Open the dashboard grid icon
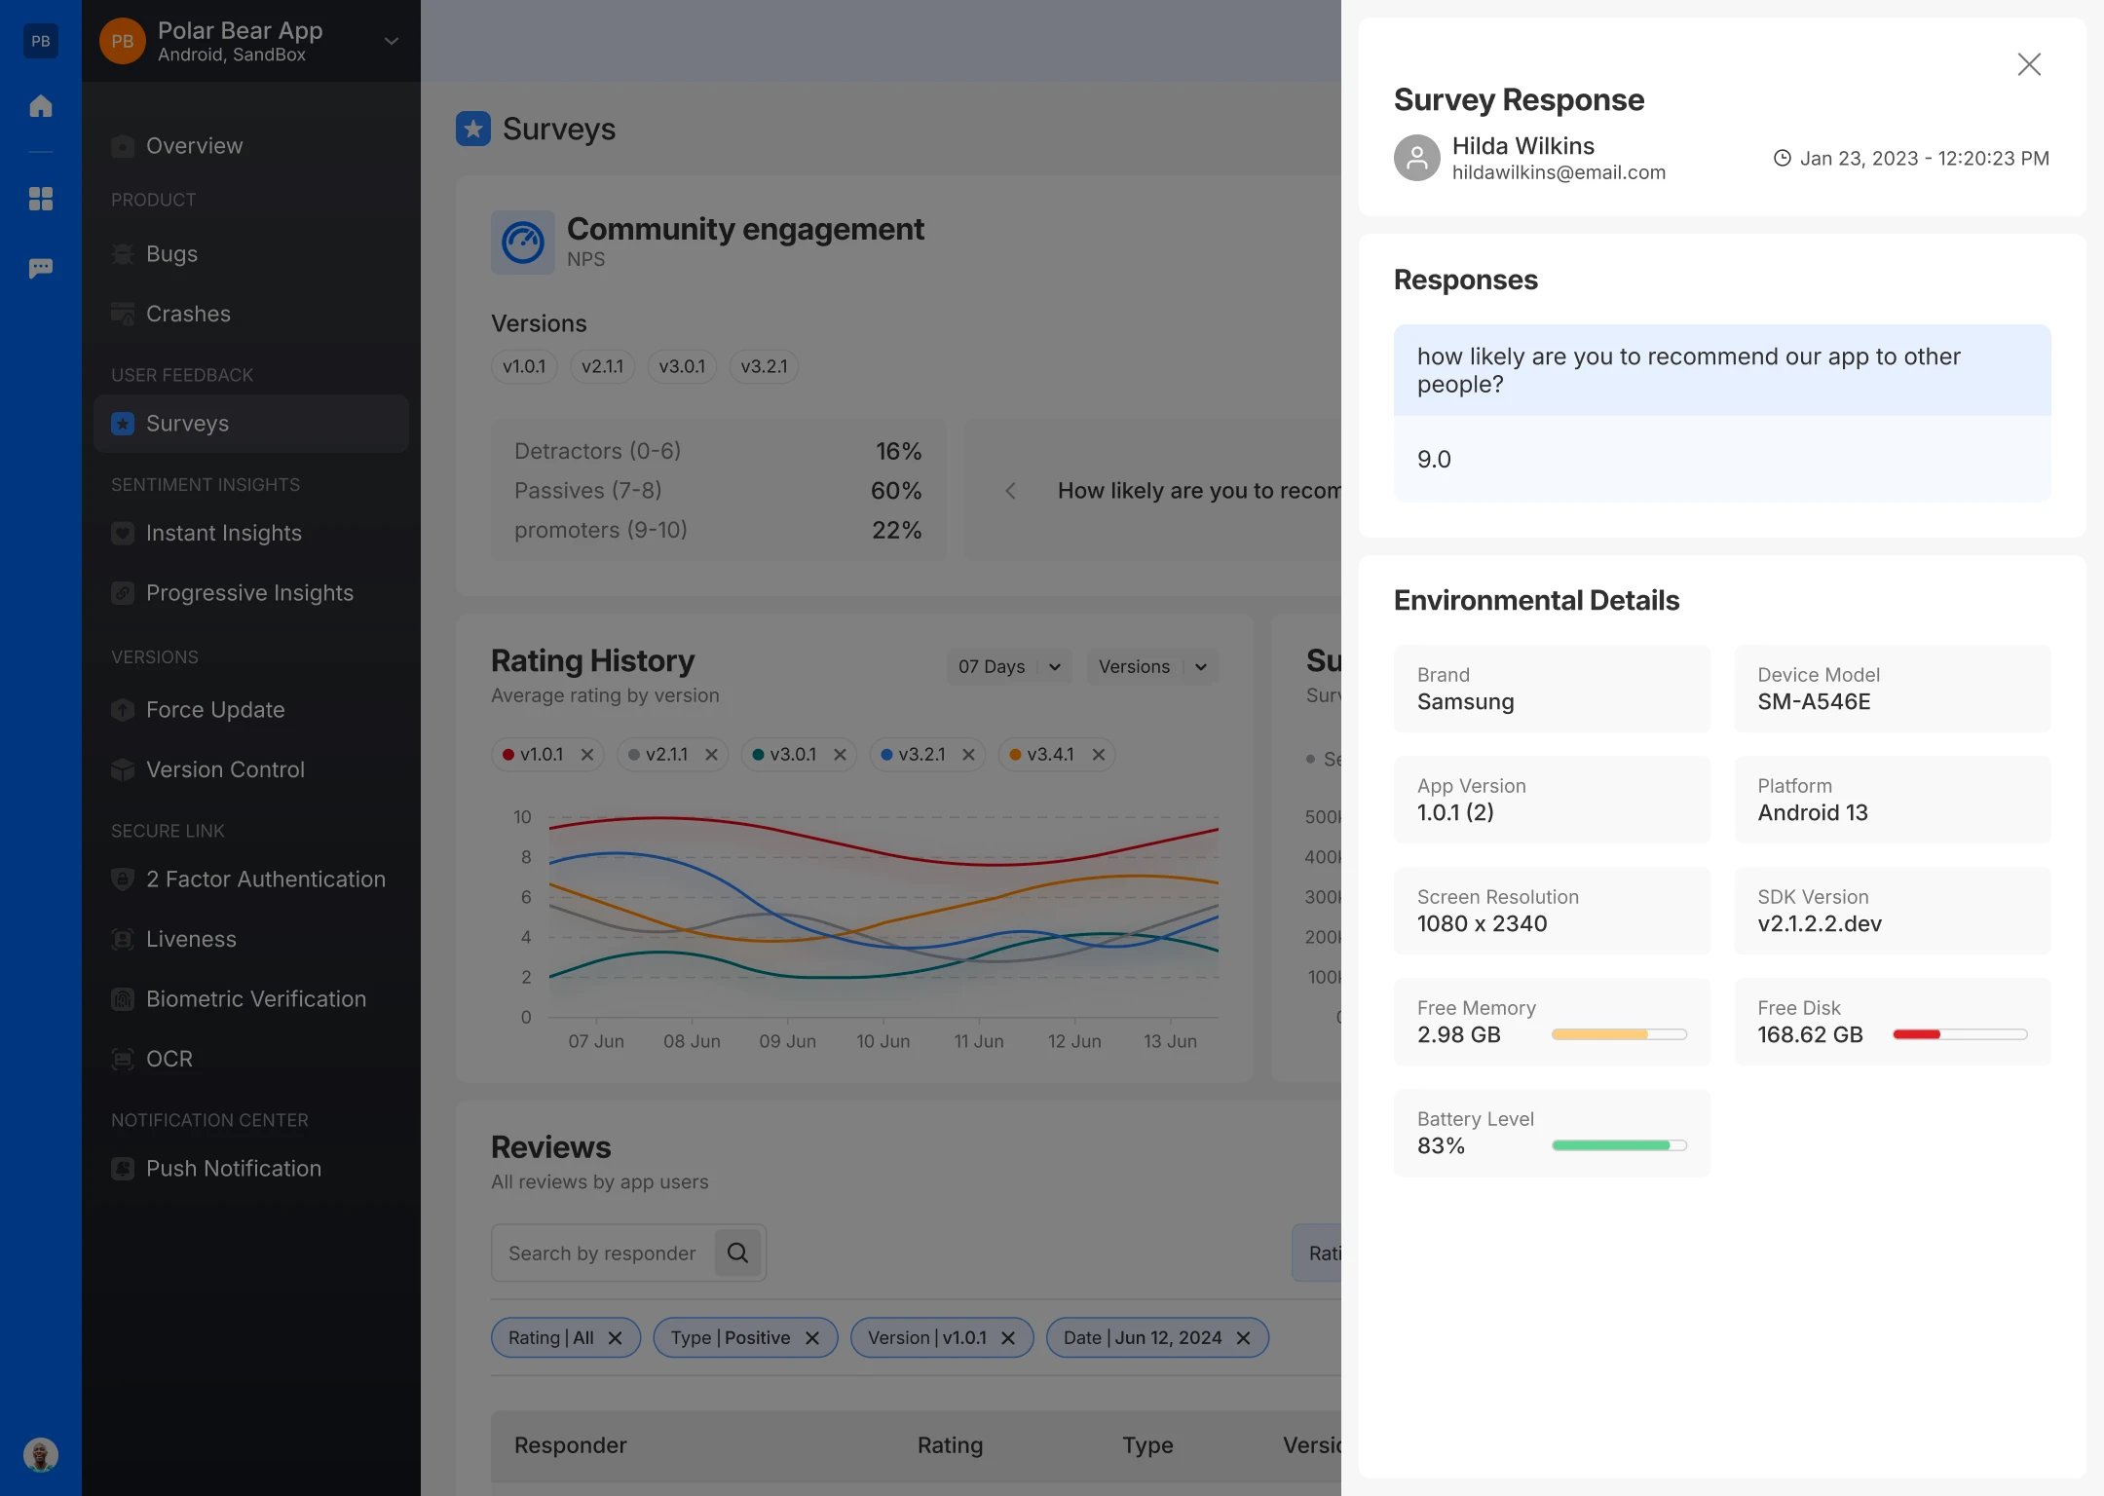Screen dimensions: 2104x1496 coord(40,199)
